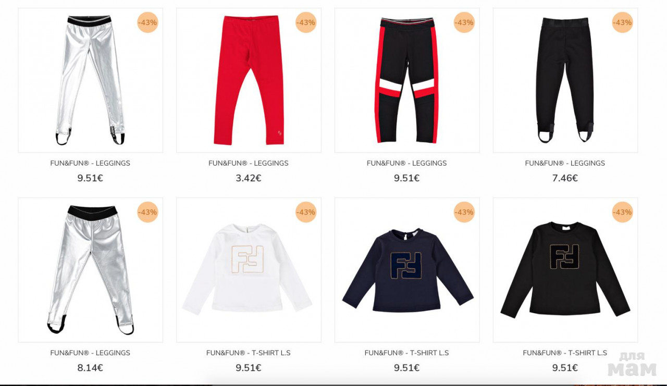Open the silver leggings with striped waistband
The width and height of the screenshot is (667, 386).
click(x=90, y=80)
